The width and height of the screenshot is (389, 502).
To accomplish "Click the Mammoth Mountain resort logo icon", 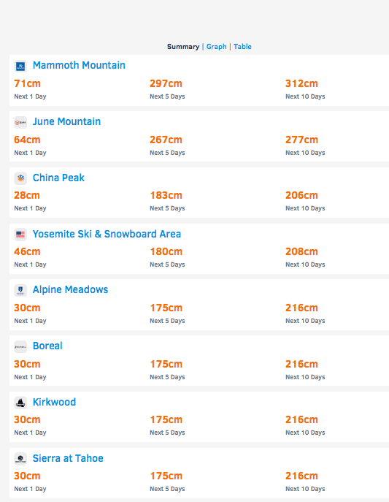I will click(20, 66).
